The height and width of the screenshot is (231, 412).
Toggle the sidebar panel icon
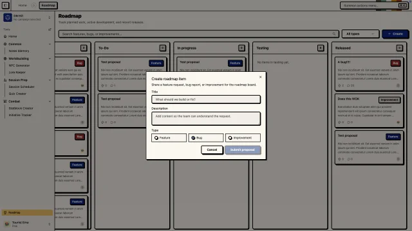click(5, 5)
